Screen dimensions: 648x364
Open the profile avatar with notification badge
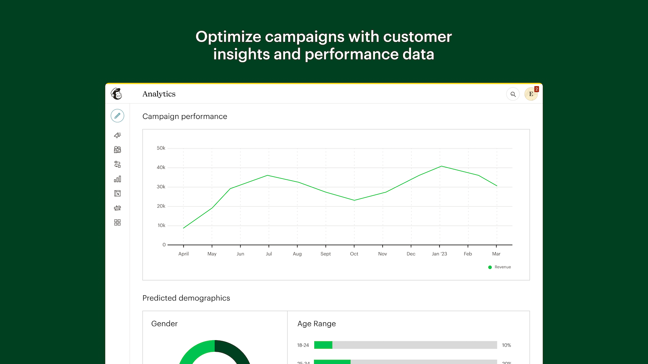click(x=531, y=94)
